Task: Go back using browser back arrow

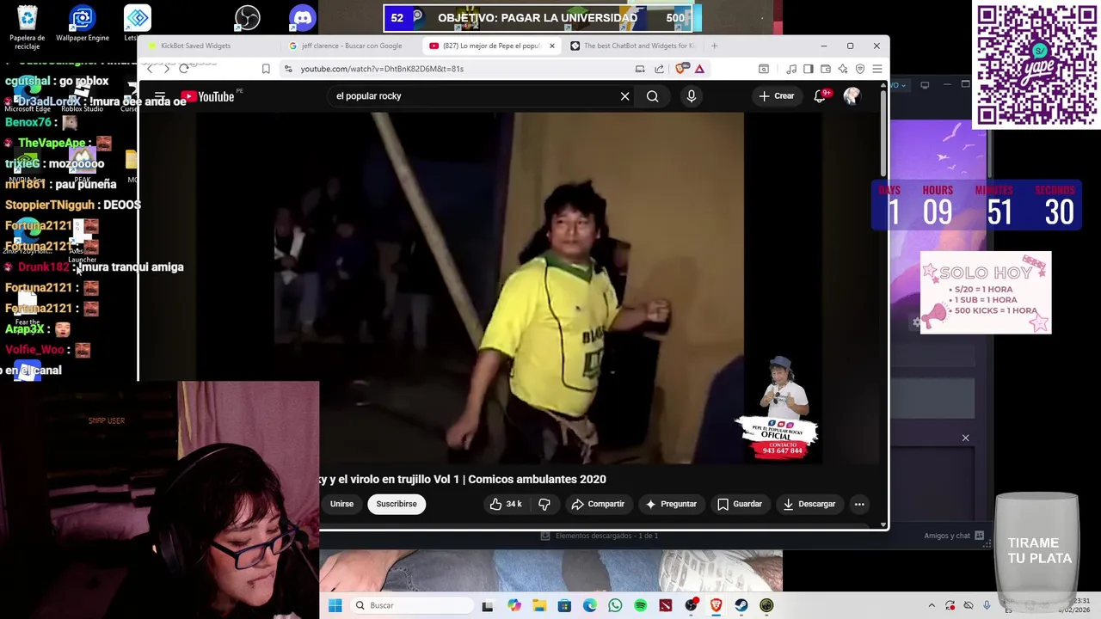Action: (150, 69)
